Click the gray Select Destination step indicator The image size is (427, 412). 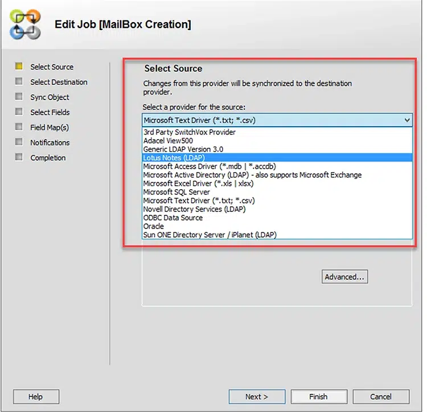pos(19,81)
